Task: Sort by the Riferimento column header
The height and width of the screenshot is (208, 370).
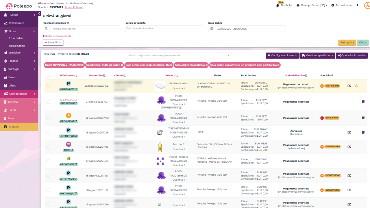Action: pos(69,75)
